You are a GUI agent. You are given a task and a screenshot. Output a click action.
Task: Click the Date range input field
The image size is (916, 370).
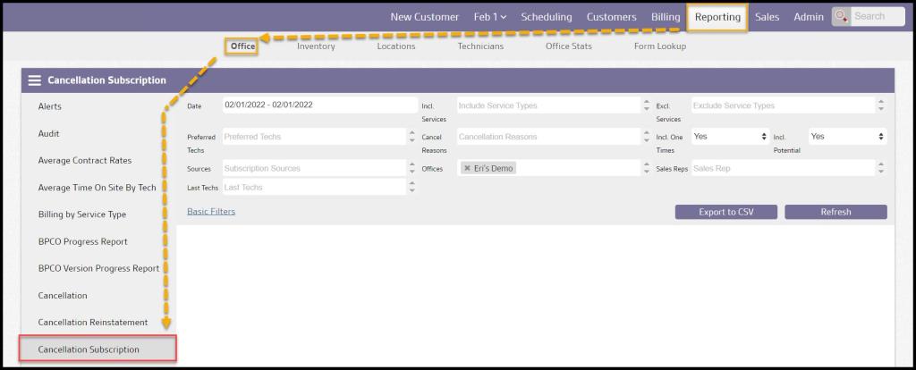click(x=313, y=105)
